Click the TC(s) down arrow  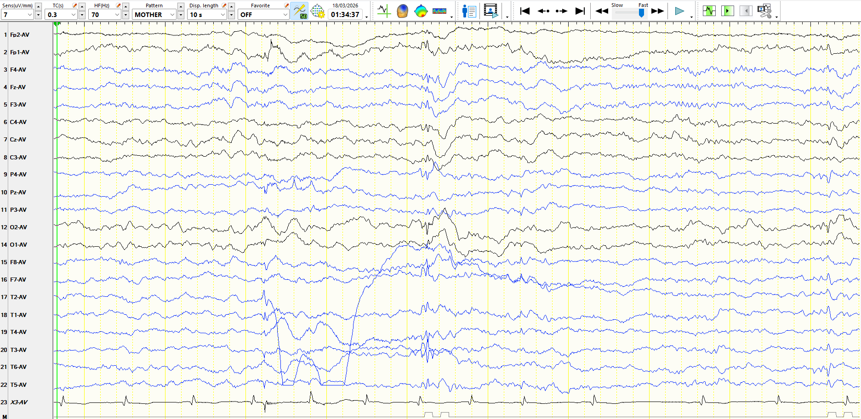[82, 15]
